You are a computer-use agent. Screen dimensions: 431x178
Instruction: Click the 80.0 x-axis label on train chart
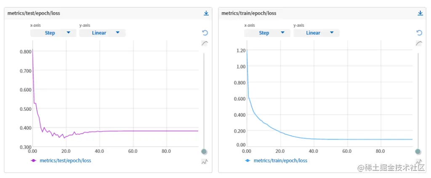tap(380, 151)
